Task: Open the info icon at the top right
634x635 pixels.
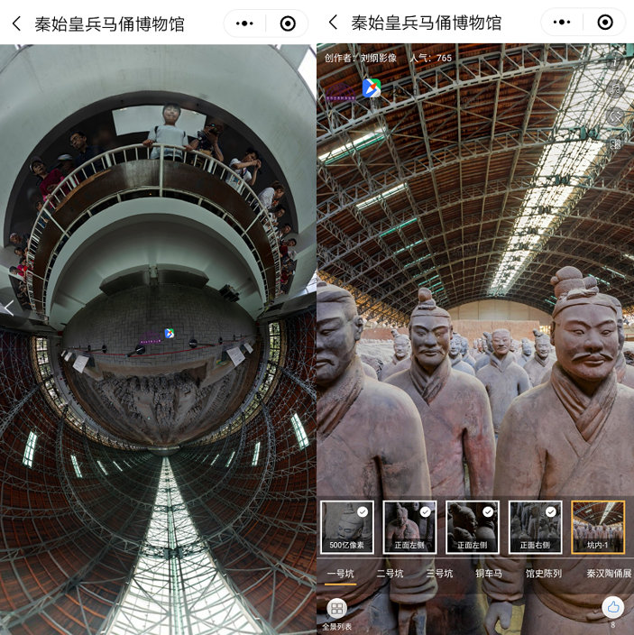Action: [x=615, y=62]
